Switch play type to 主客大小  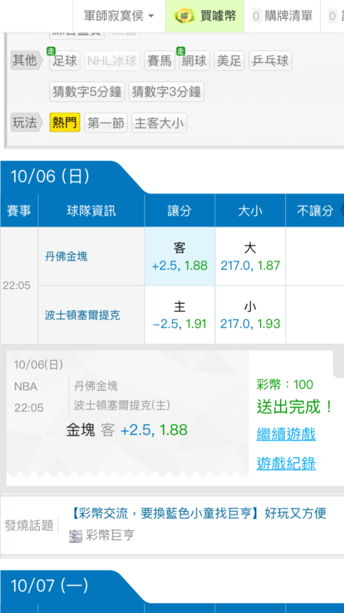point(159,123)
